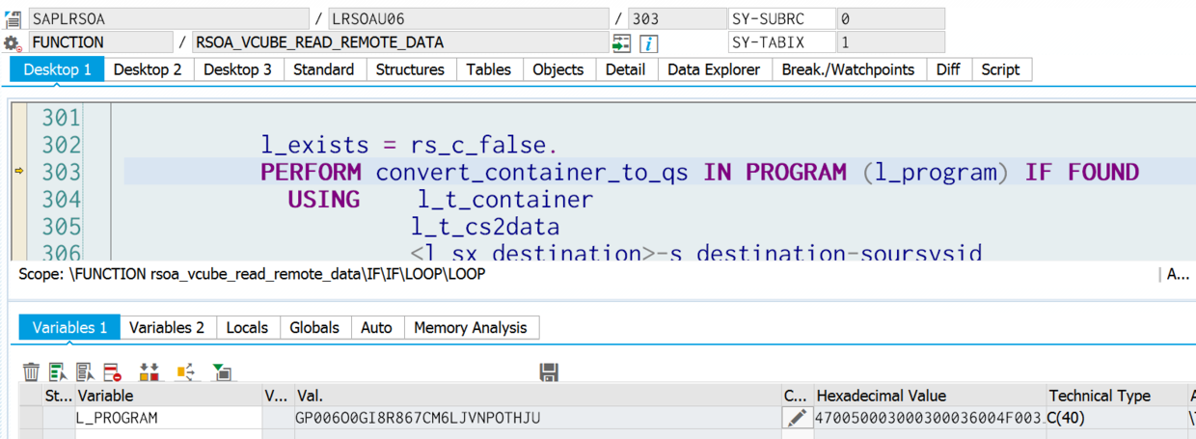Click the green filter icon in variables toolbar
The width and height of the screenshot is (1196, 439).
(222, 372)
